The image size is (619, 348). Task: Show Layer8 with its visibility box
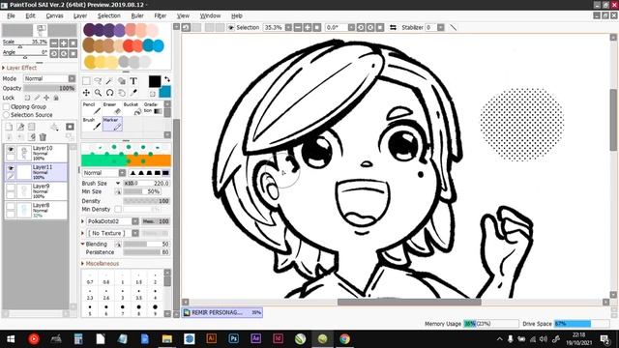point(11,206)
